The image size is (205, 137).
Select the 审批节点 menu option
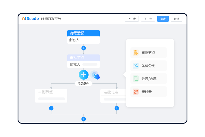(x=149, y=53)
